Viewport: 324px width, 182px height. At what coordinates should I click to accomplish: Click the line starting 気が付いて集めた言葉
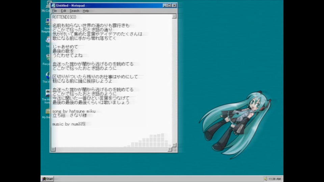pos(97,34)
